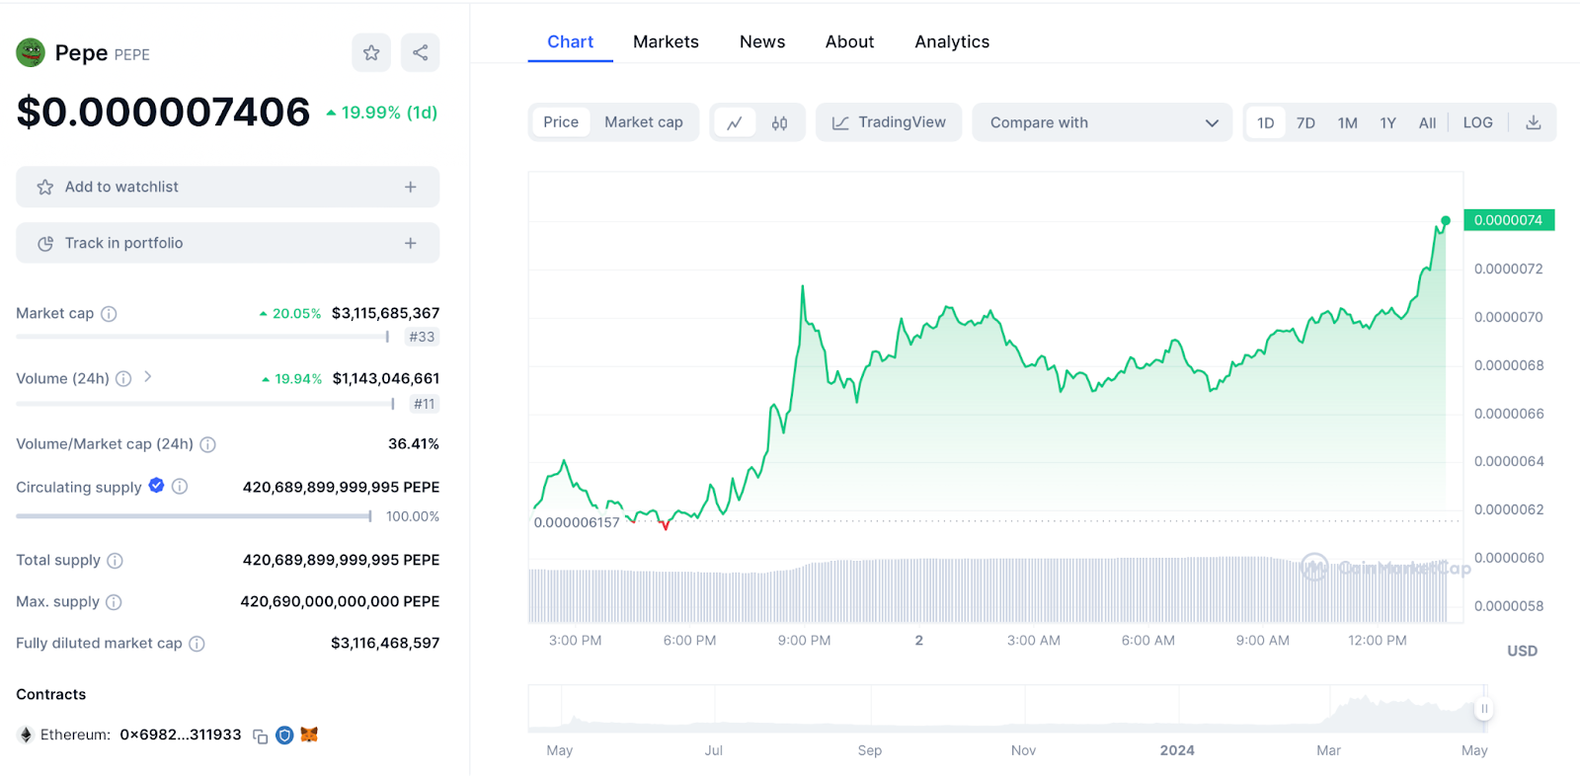The height and width of the screenshot is (776, 1580).
Task: Click the star favorite icon beside Pepe
Action: (371, 53)
